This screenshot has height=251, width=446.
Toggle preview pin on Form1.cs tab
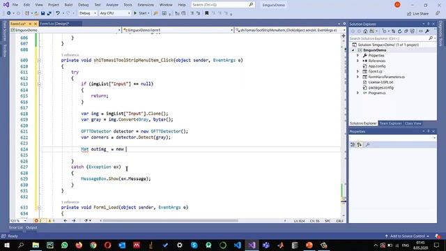30,24
